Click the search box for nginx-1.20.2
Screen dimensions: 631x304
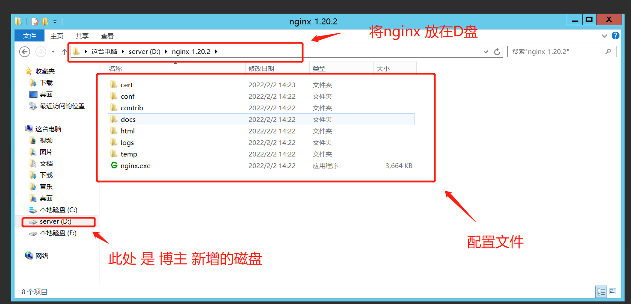pos(562,52)
